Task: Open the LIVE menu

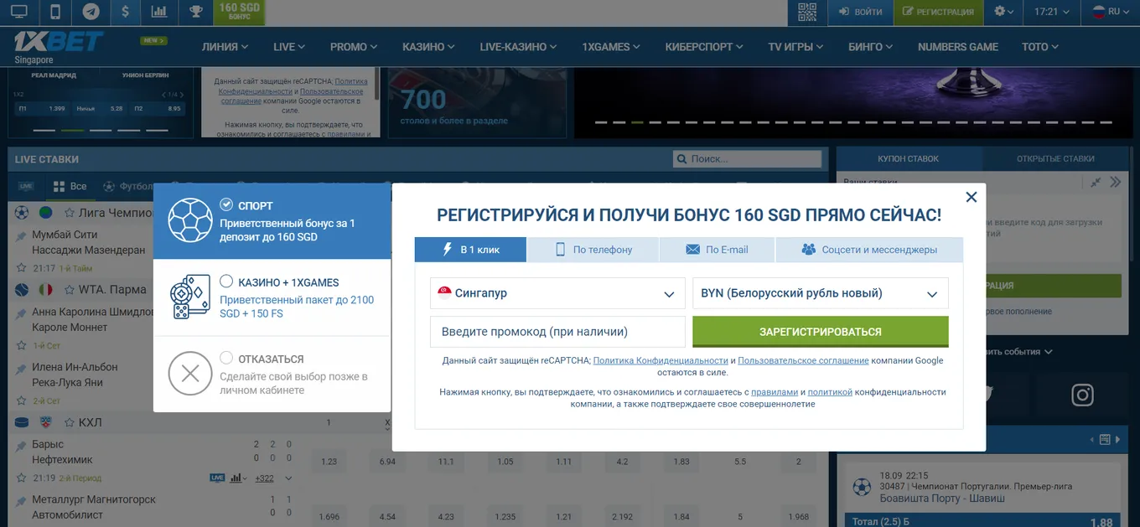Action: (289, 47)
